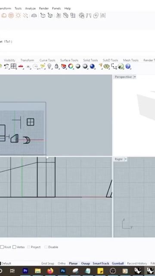Click the sun icon in the top toolbar
Viewport: 155px width, 276px height.
[x=18, y=16]
